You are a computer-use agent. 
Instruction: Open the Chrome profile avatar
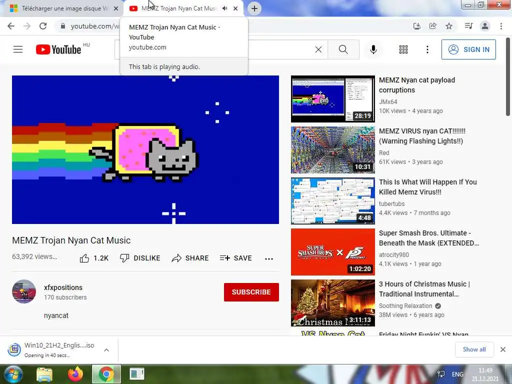(485, 26)
